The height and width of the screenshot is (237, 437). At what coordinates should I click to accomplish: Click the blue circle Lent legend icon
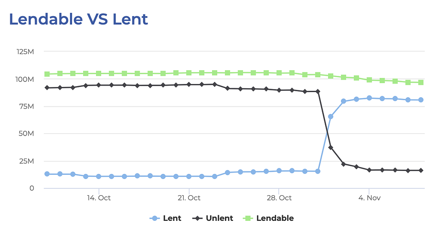[154, 218]
